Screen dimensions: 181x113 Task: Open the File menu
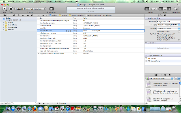(18, 1)
